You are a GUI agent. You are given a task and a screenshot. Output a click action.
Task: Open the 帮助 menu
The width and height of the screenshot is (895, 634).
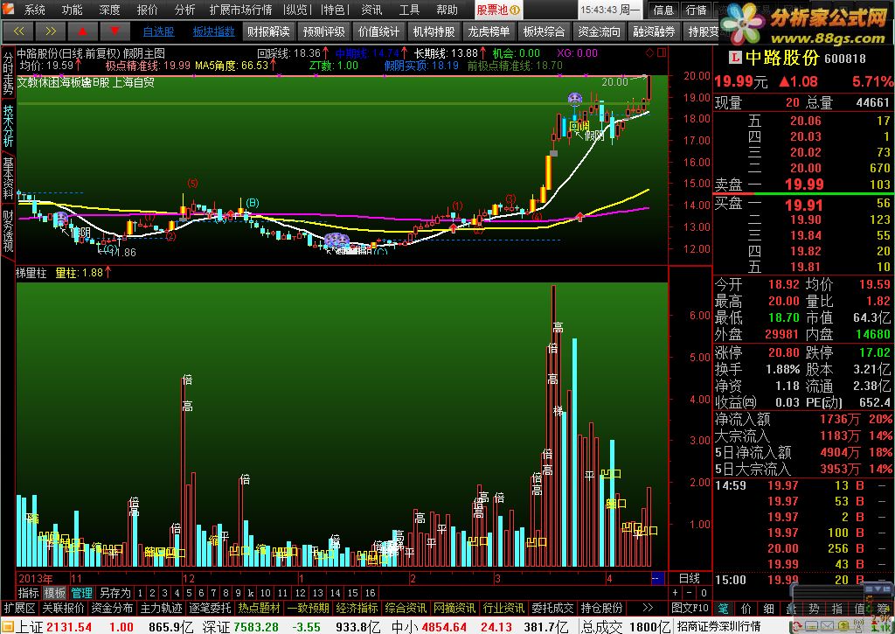coord(447,10)
